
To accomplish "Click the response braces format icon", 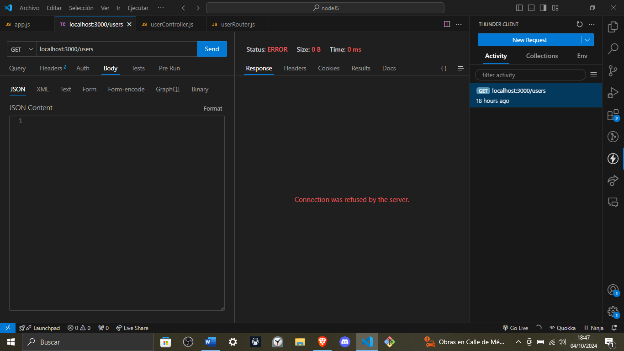I will click(444, 68).
